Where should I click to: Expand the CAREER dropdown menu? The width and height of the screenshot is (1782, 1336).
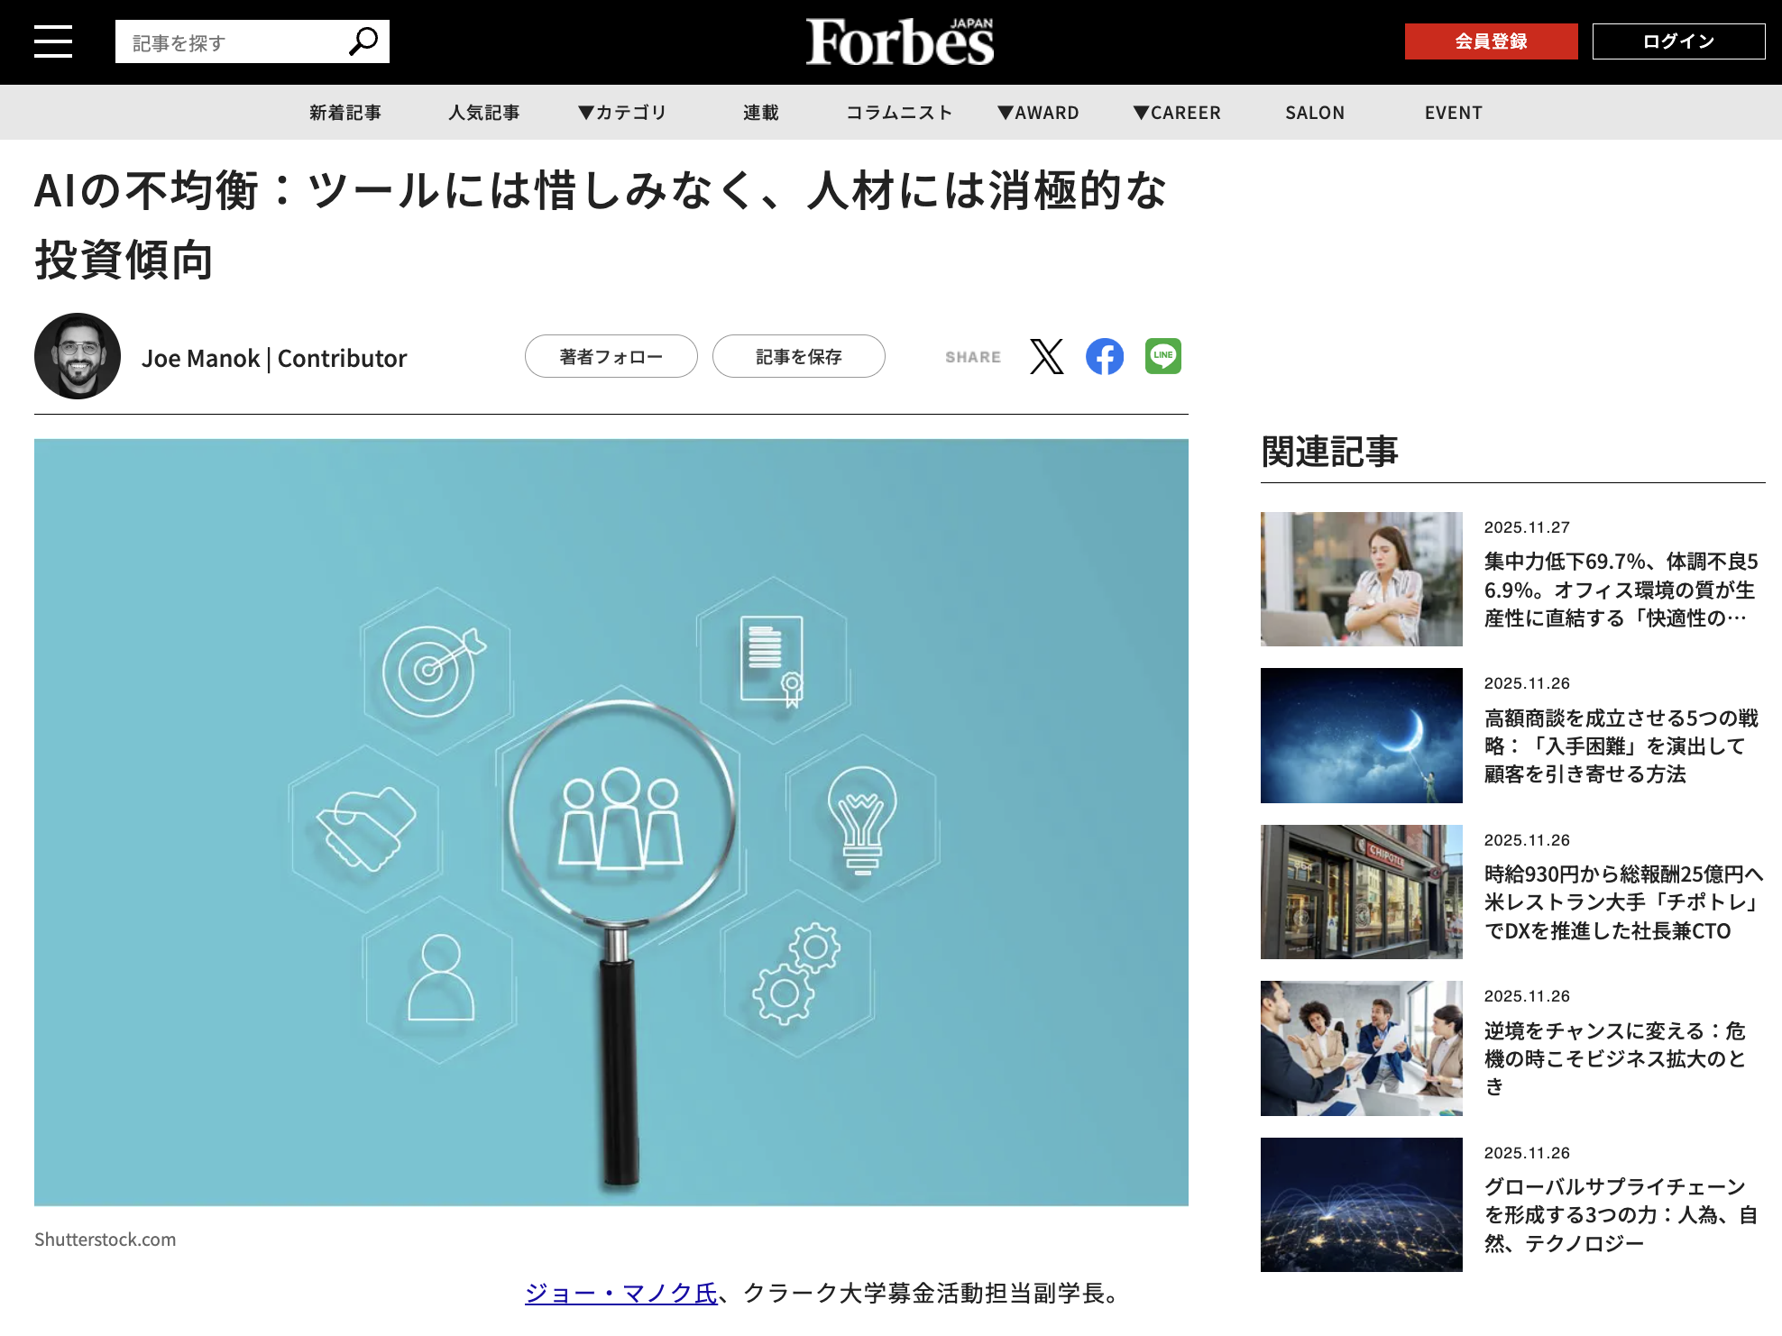click(x=1177, y=113)
